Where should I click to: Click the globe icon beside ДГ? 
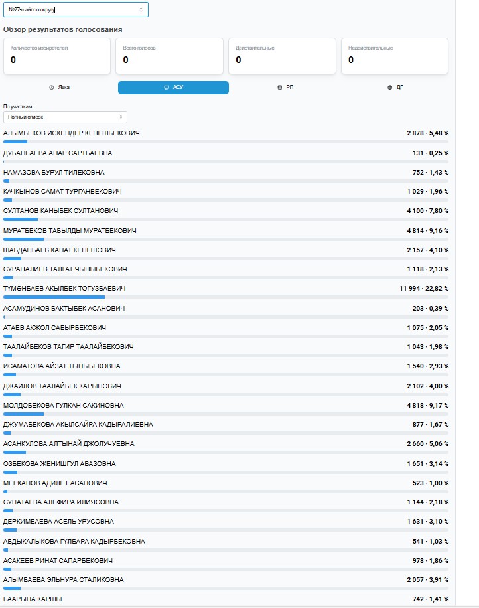click(x=390, y=88)
